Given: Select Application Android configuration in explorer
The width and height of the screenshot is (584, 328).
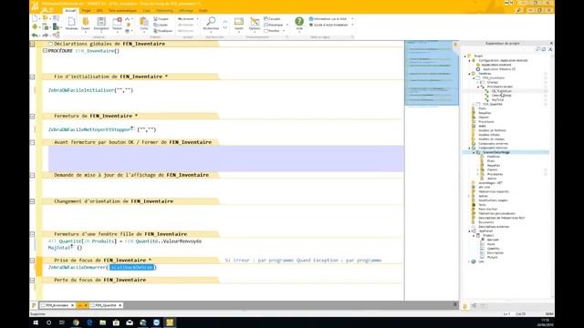Looking at the screenshot, I should pos(496,65).
